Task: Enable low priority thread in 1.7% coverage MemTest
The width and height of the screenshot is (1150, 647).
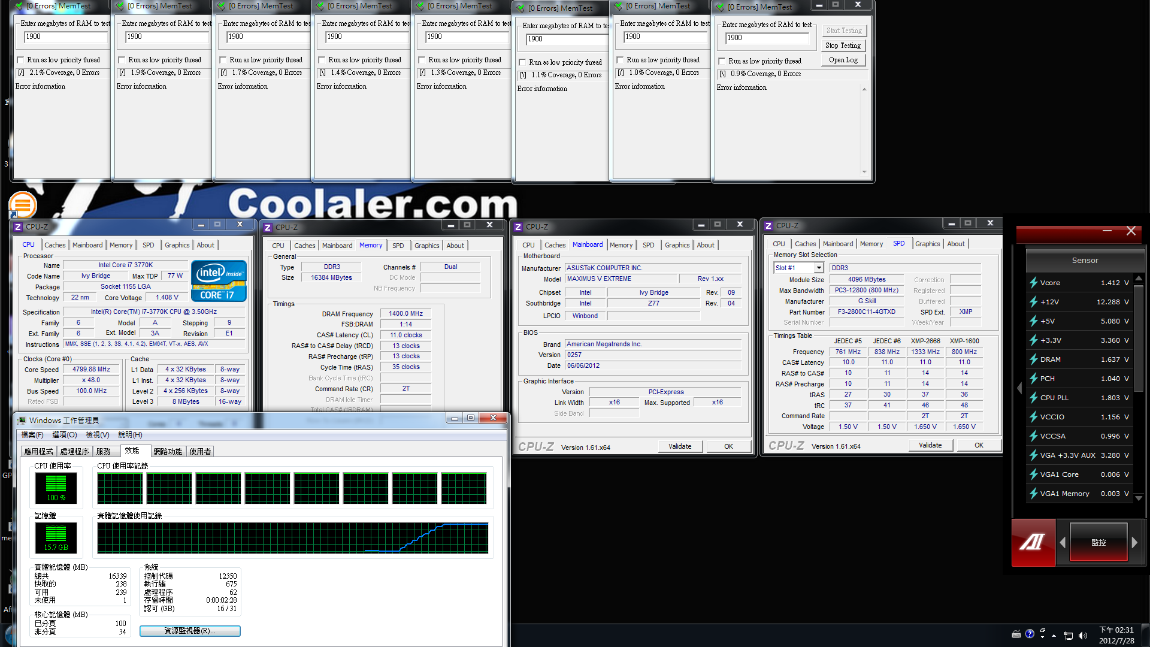Action: tap(223, 60)
